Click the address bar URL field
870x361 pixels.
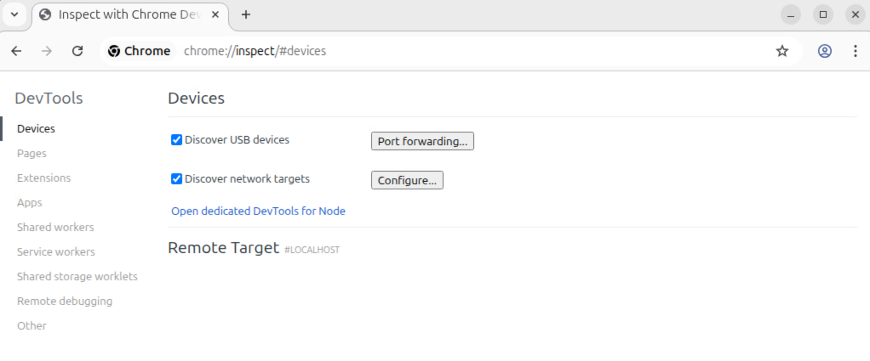pos(426,51)
